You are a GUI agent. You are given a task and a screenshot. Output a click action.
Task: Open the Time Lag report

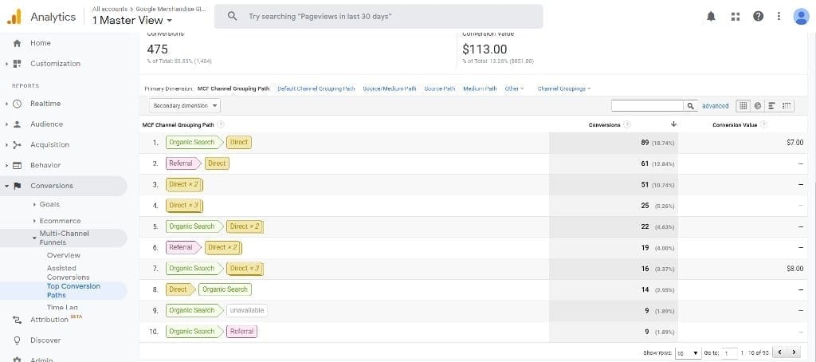(62, 307)
